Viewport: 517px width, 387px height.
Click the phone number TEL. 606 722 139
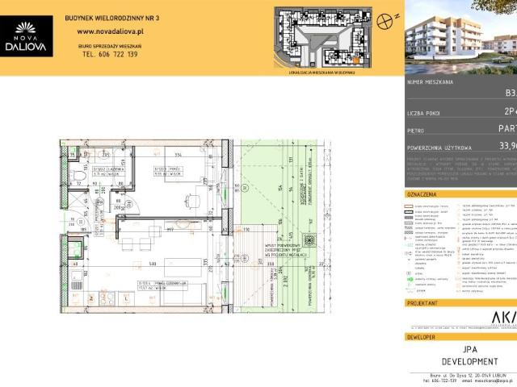110,54
